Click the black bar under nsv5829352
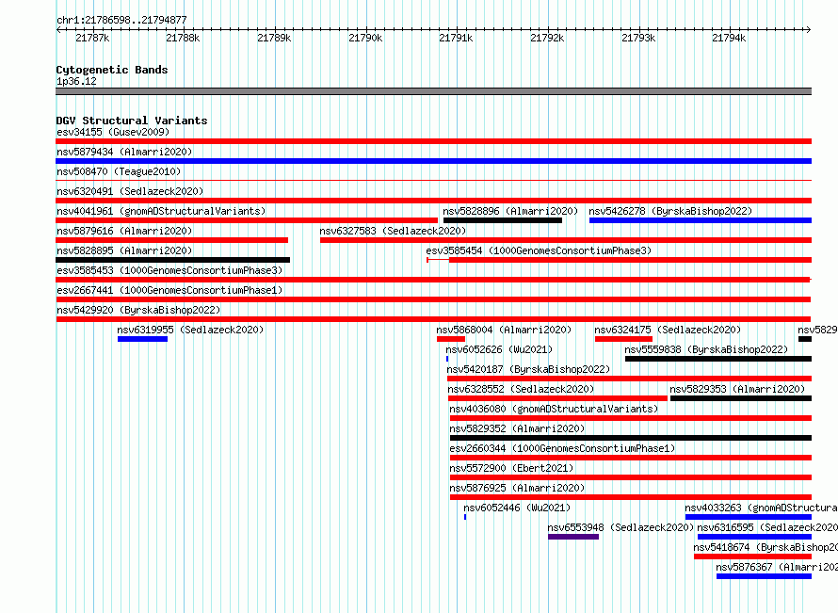Image resolution: width=838 pixels, height=613 pixels. [631, 438]
